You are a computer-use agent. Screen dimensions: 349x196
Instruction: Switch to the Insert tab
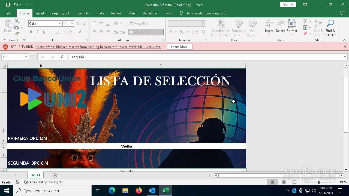40,13
